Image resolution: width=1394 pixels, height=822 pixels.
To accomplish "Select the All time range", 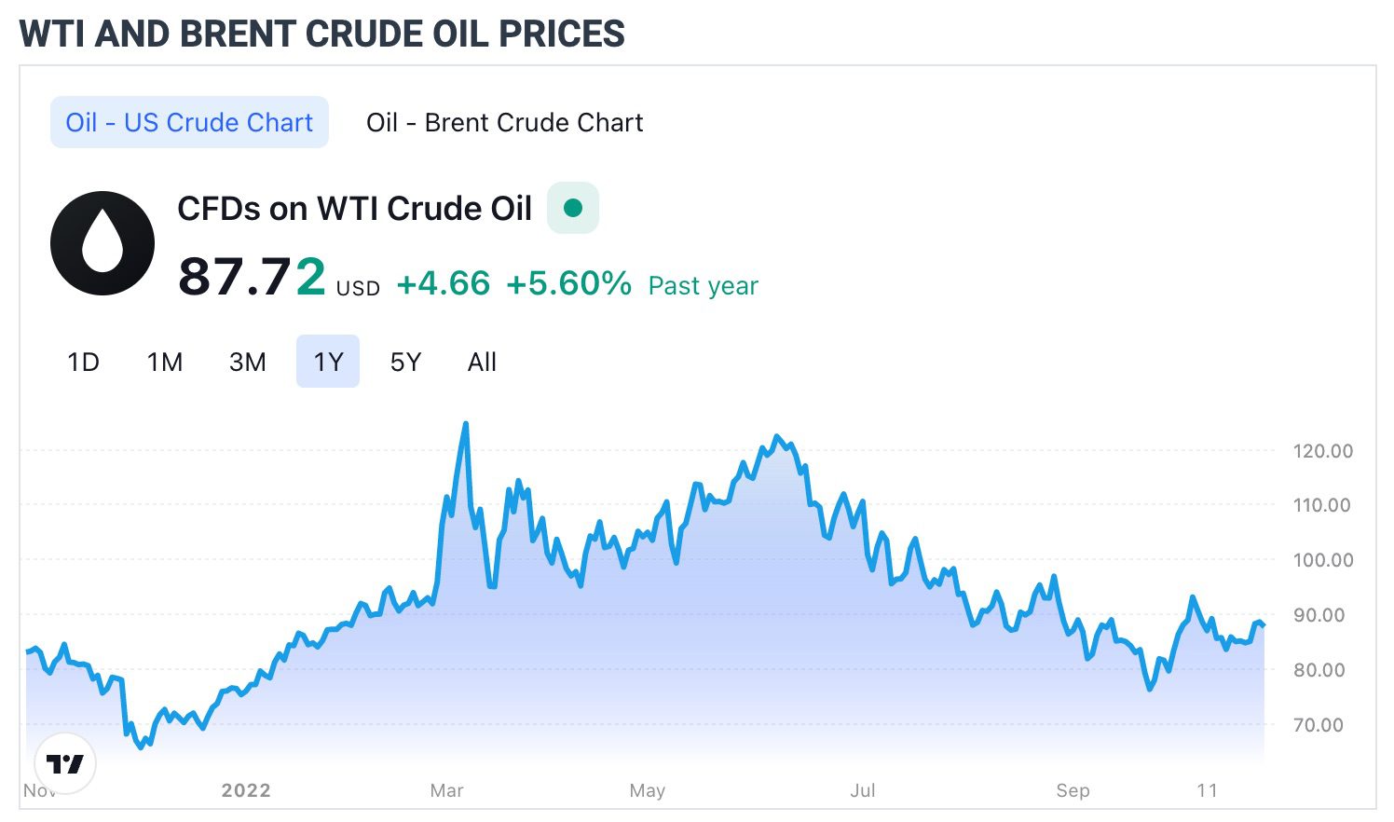I will pos(482,362).
